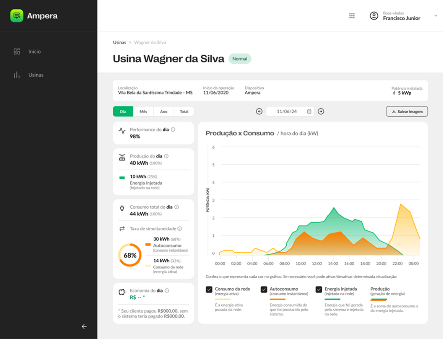Open Usinas in the sidebar
Viewport: 443px width, 339px height.
pyautogui.click(x=36, y=75)
